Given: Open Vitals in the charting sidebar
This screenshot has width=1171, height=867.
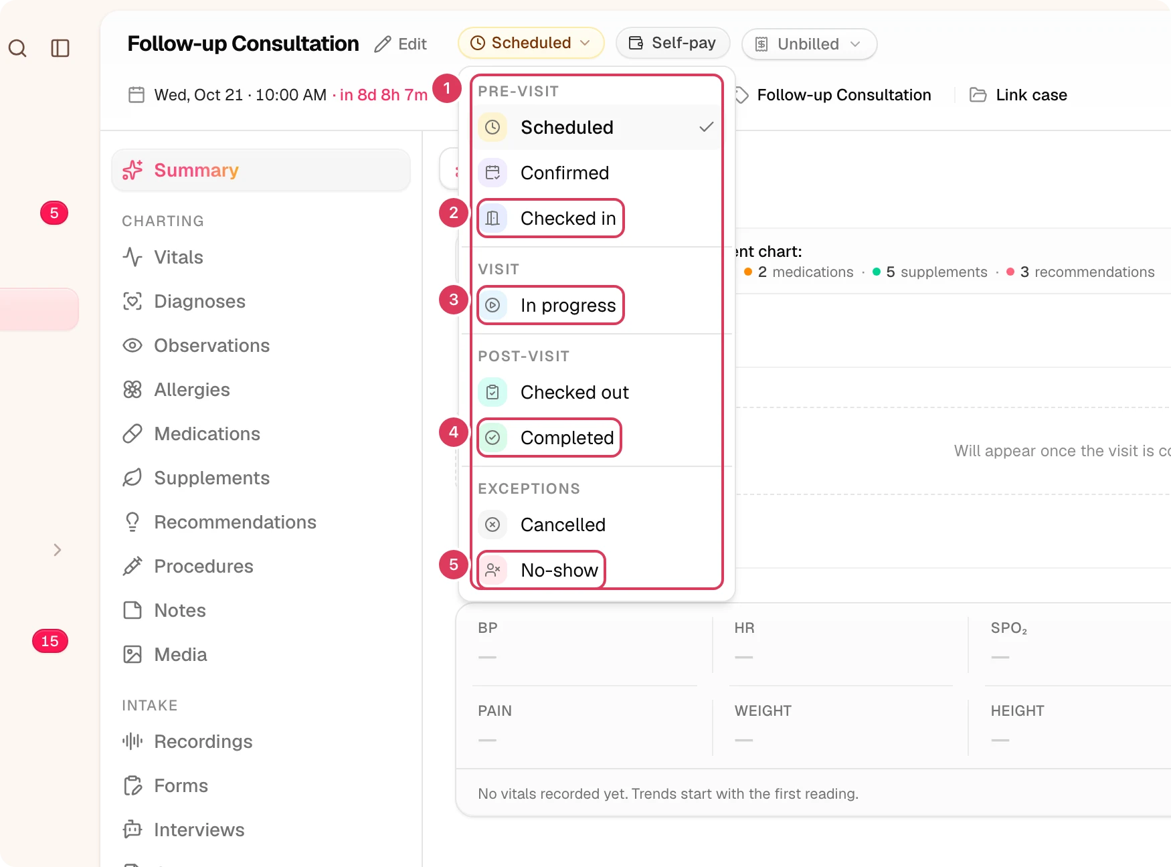Looking at the screenshot, I should point(261,257).
